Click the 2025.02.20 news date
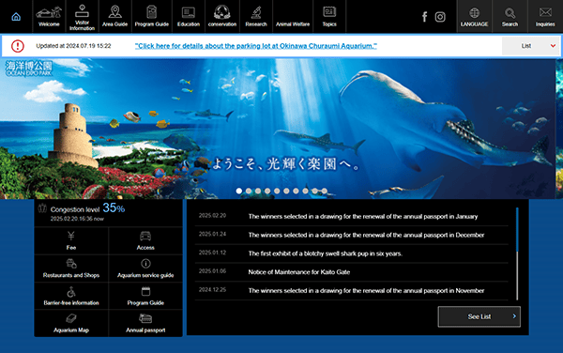 212,216
